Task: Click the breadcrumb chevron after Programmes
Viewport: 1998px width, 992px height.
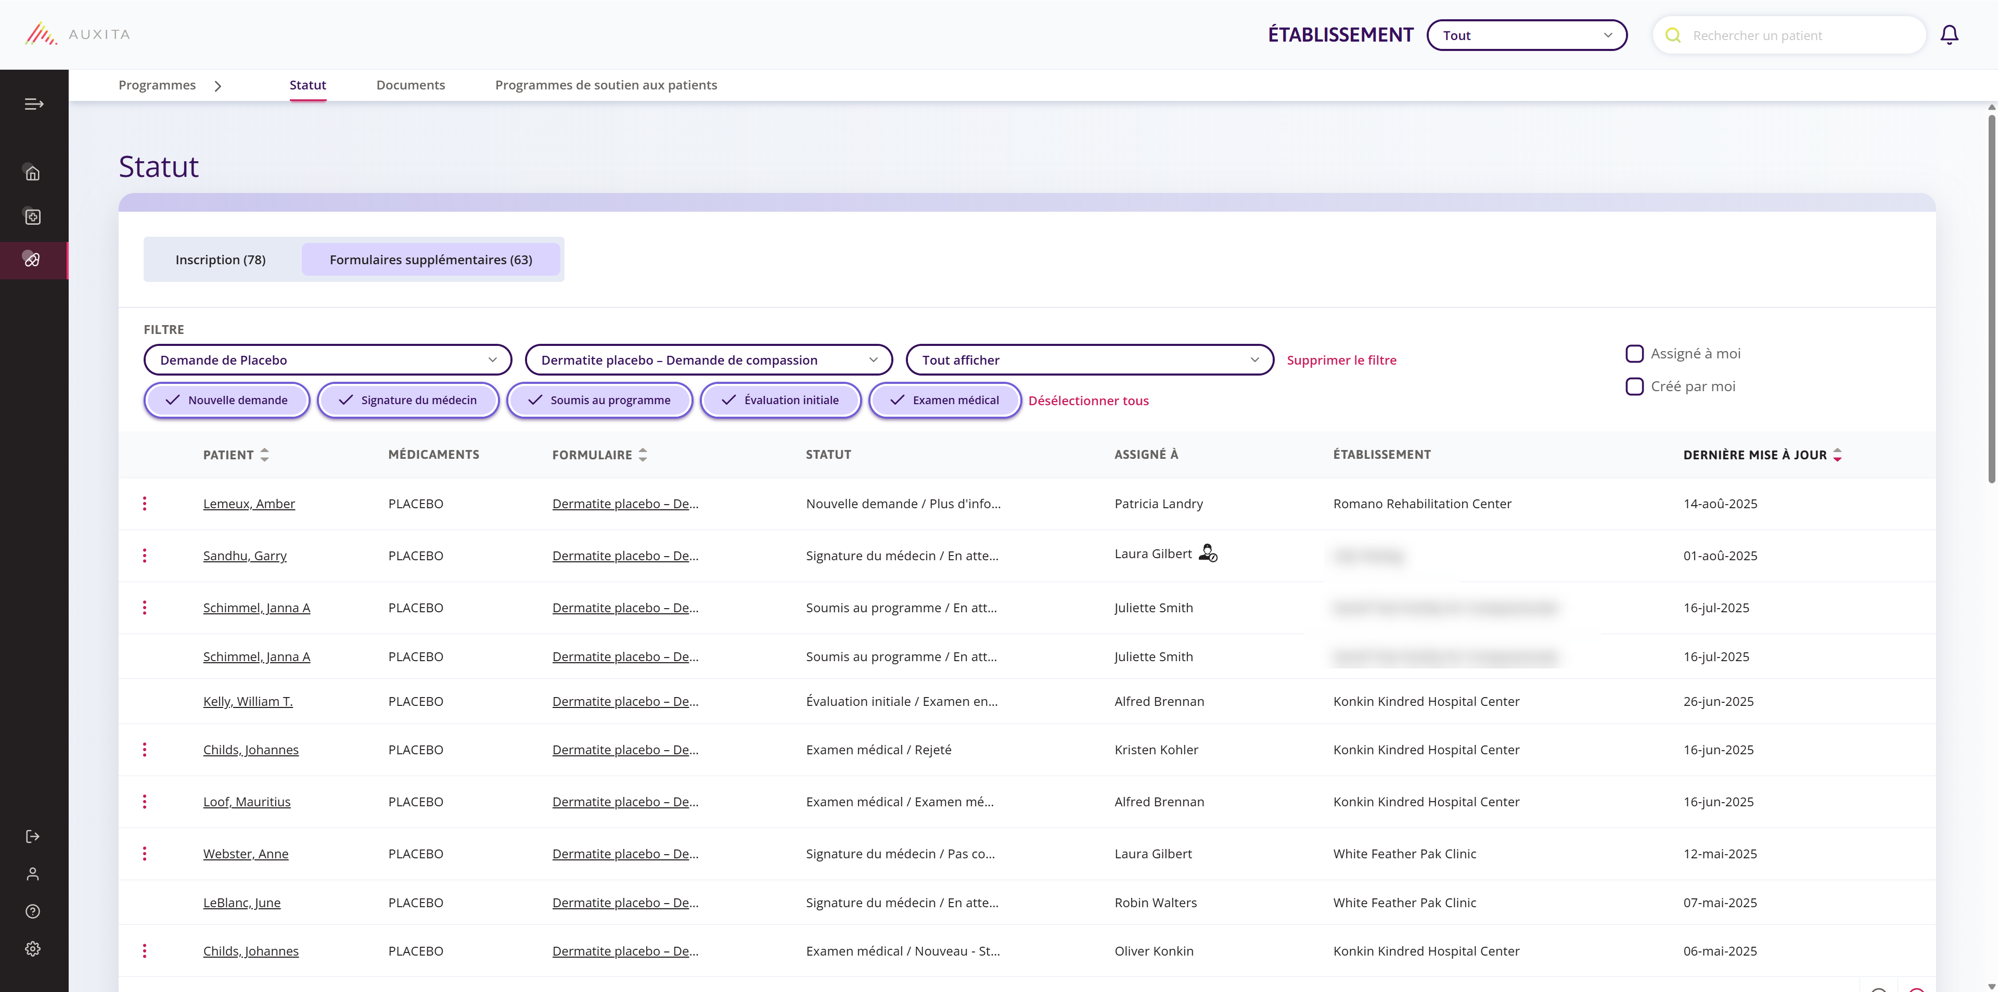Action: pyautogui.click(x=218, y=86)
